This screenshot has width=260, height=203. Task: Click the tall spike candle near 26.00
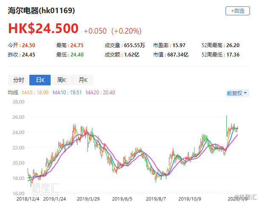[226, 121]
